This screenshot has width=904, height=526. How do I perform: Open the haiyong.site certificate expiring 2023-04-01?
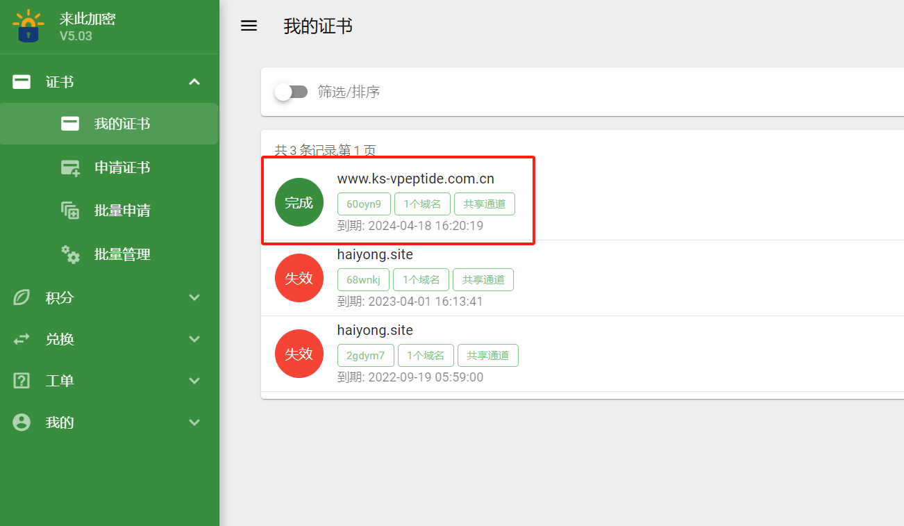[x=375, y=256]
